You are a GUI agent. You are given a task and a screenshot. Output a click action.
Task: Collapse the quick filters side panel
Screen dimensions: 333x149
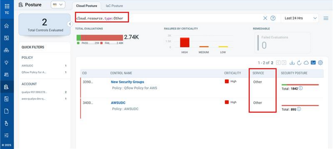(70, 24)
